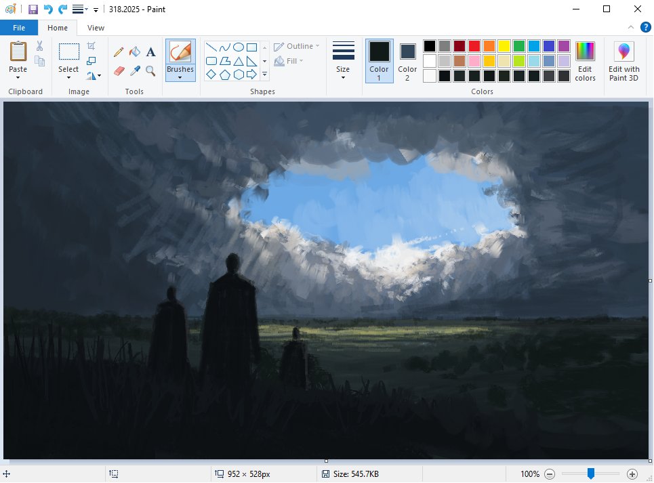Zoom out with the minus button
The image size is (654, 483).
(550, 474)
